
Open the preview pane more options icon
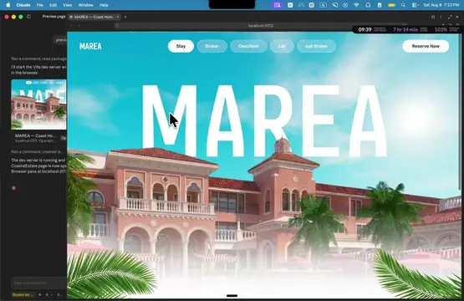point(441,17)
